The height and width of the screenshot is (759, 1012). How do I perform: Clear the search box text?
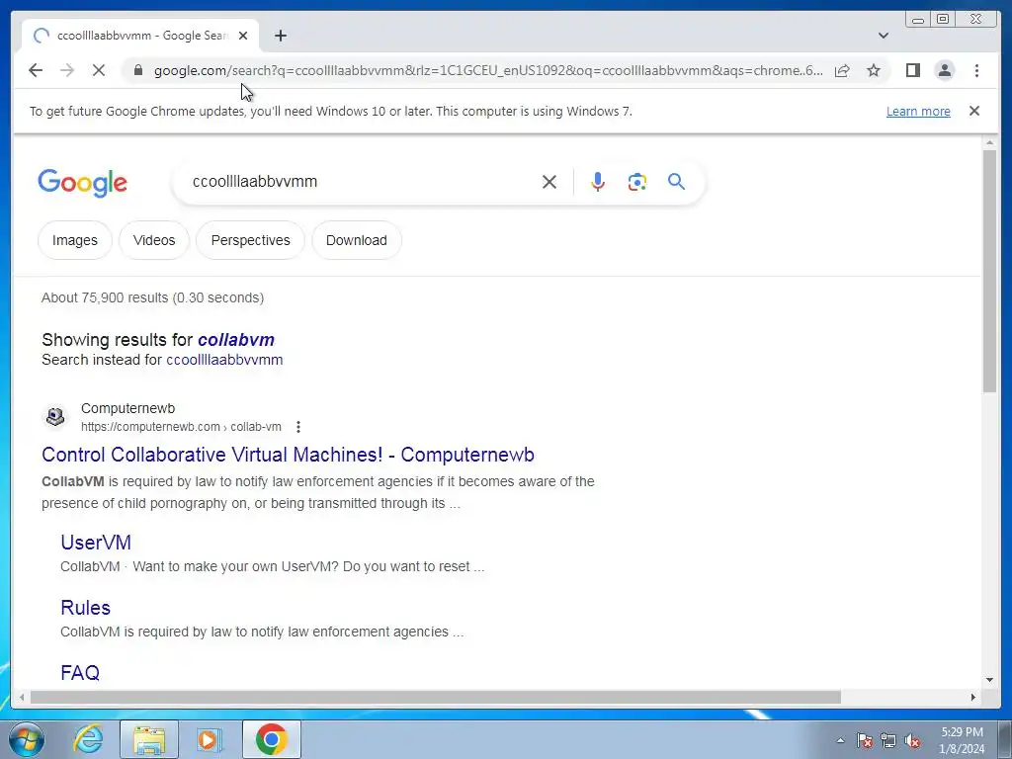click(549, 182)
